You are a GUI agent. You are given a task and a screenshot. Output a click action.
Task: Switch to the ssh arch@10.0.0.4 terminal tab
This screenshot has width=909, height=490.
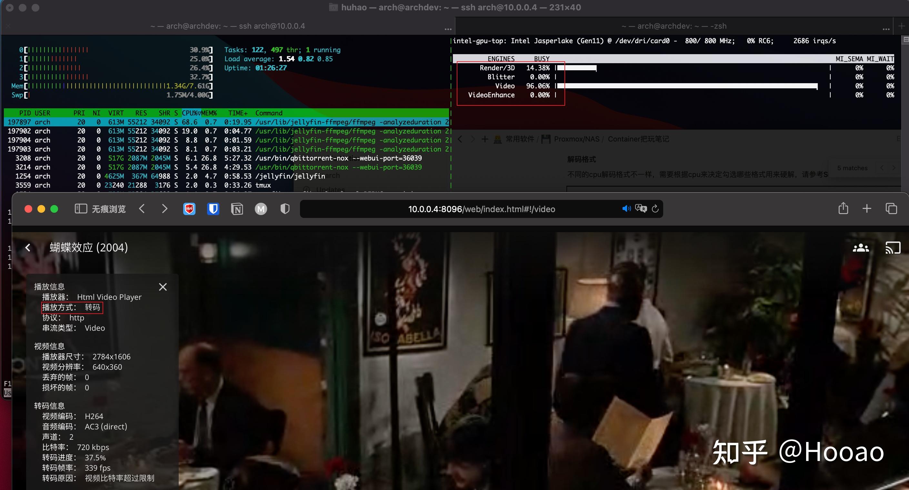228,26
